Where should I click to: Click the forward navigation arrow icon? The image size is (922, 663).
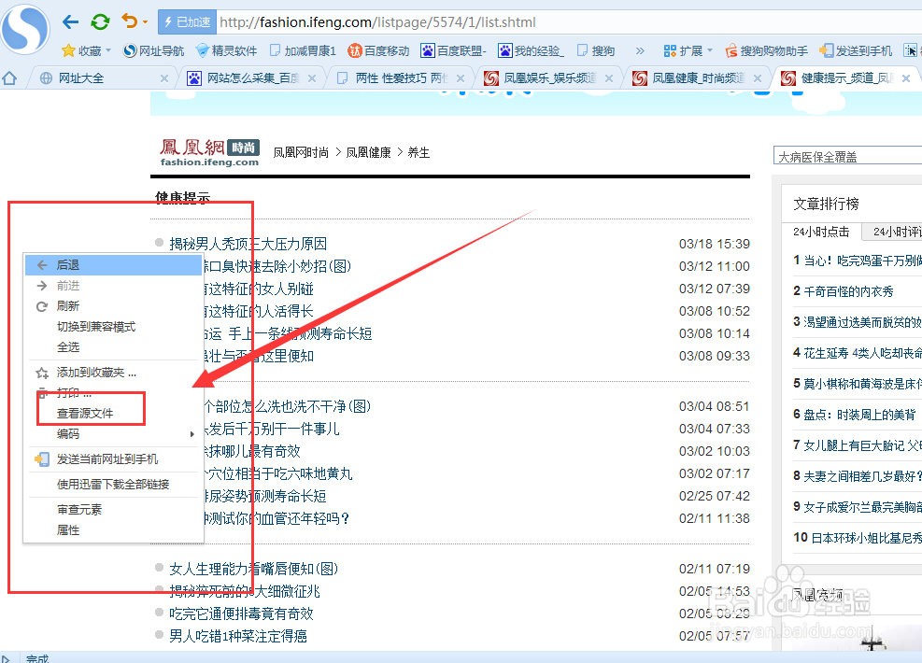pyautogui.click(x=129, y=21)
